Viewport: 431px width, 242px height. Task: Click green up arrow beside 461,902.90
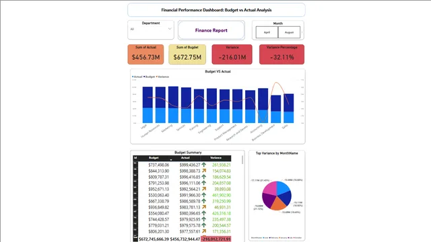203,195
